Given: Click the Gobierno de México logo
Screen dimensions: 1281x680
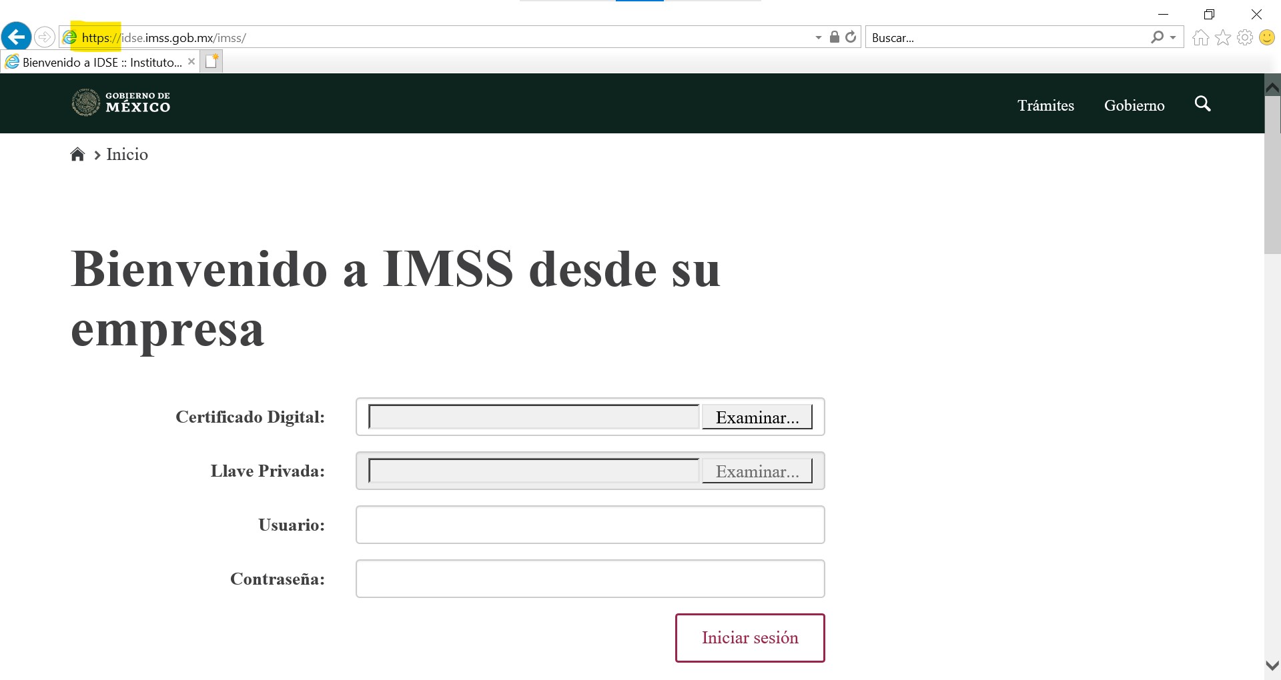Looking at the screenshot, I should point(121,103).
